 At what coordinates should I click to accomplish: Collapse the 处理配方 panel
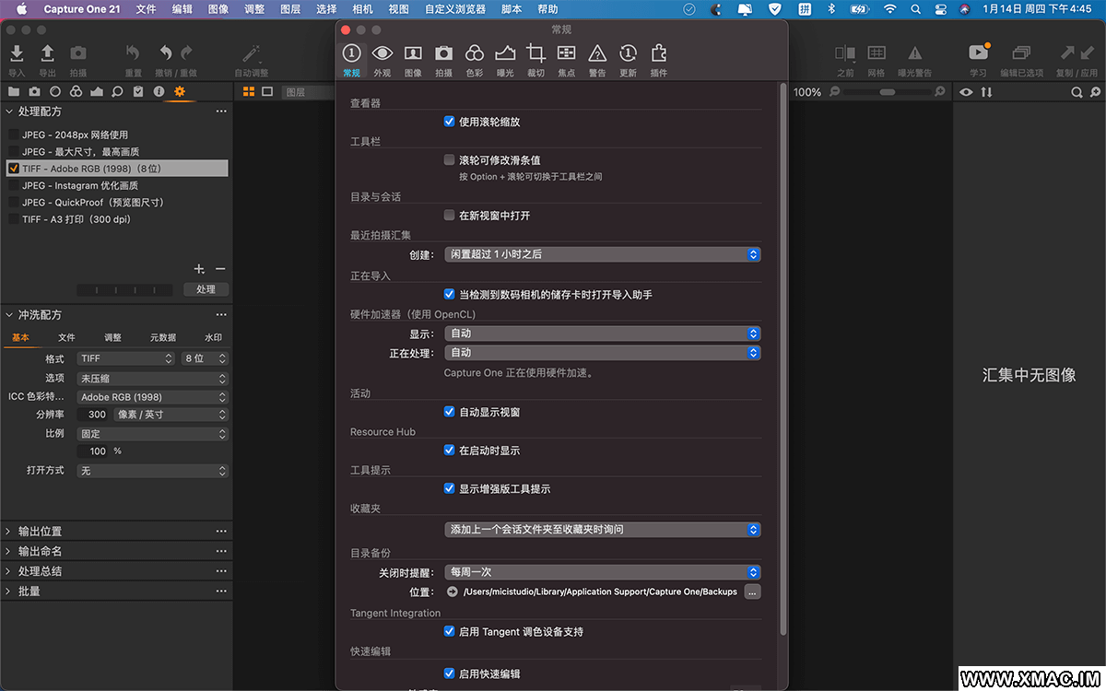(x=8, y=111)
